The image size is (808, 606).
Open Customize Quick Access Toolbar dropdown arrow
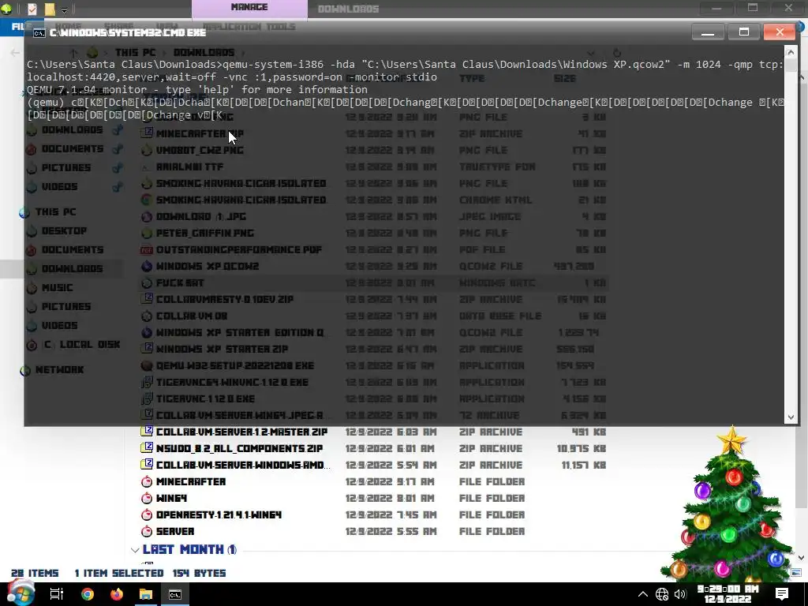coord(64,9)
